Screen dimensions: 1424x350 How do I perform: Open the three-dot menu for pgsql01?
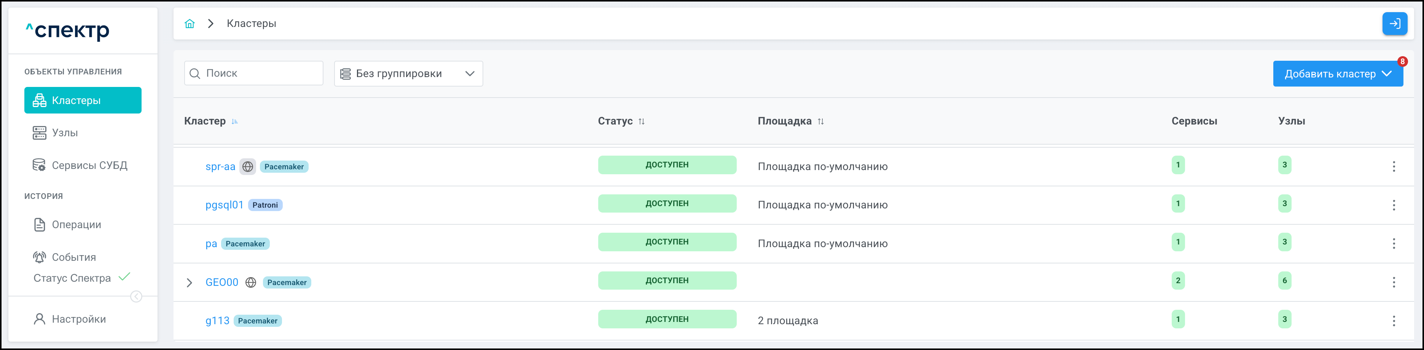[1393, 205]
